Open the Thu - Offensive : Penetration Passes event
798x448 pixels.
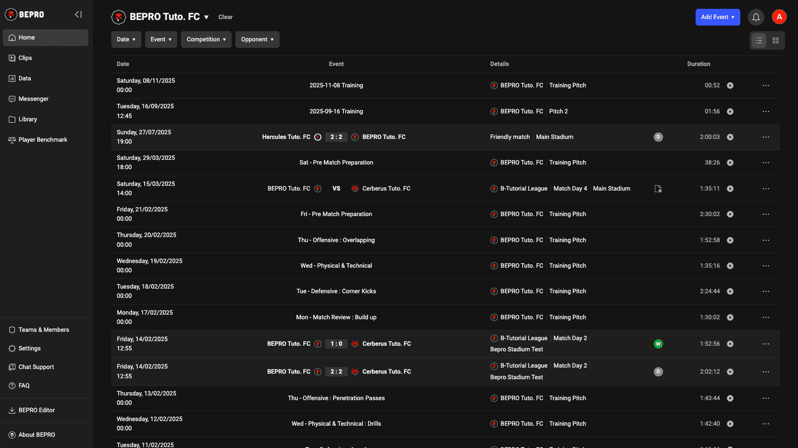(336, 398)
